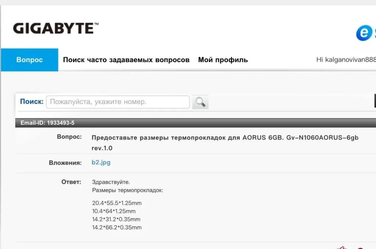376x249 pixels.
Task: Click the magnifier search icon button
Action: (x=200, y=102)
